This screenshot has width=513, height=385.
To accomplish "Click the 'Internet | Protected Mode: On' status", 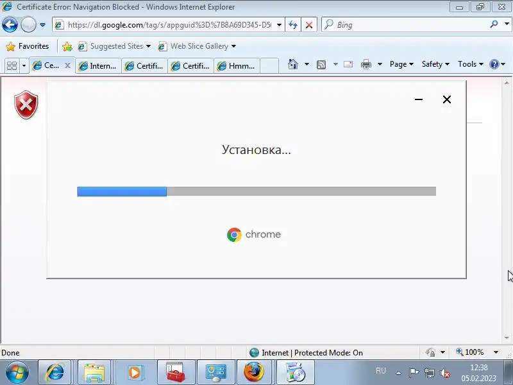I will click(x=306, y=352).
